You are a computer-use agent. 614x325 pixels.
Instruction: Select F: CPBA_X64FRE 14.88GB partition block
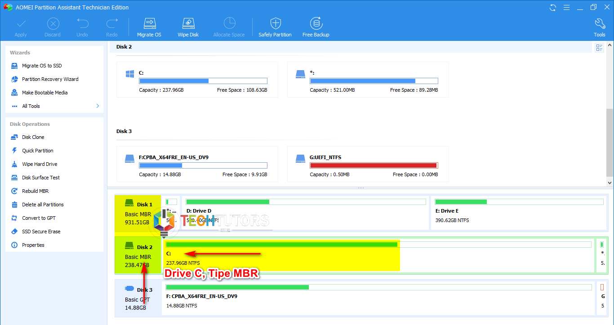pyautogui.click(x=378, y=297)
